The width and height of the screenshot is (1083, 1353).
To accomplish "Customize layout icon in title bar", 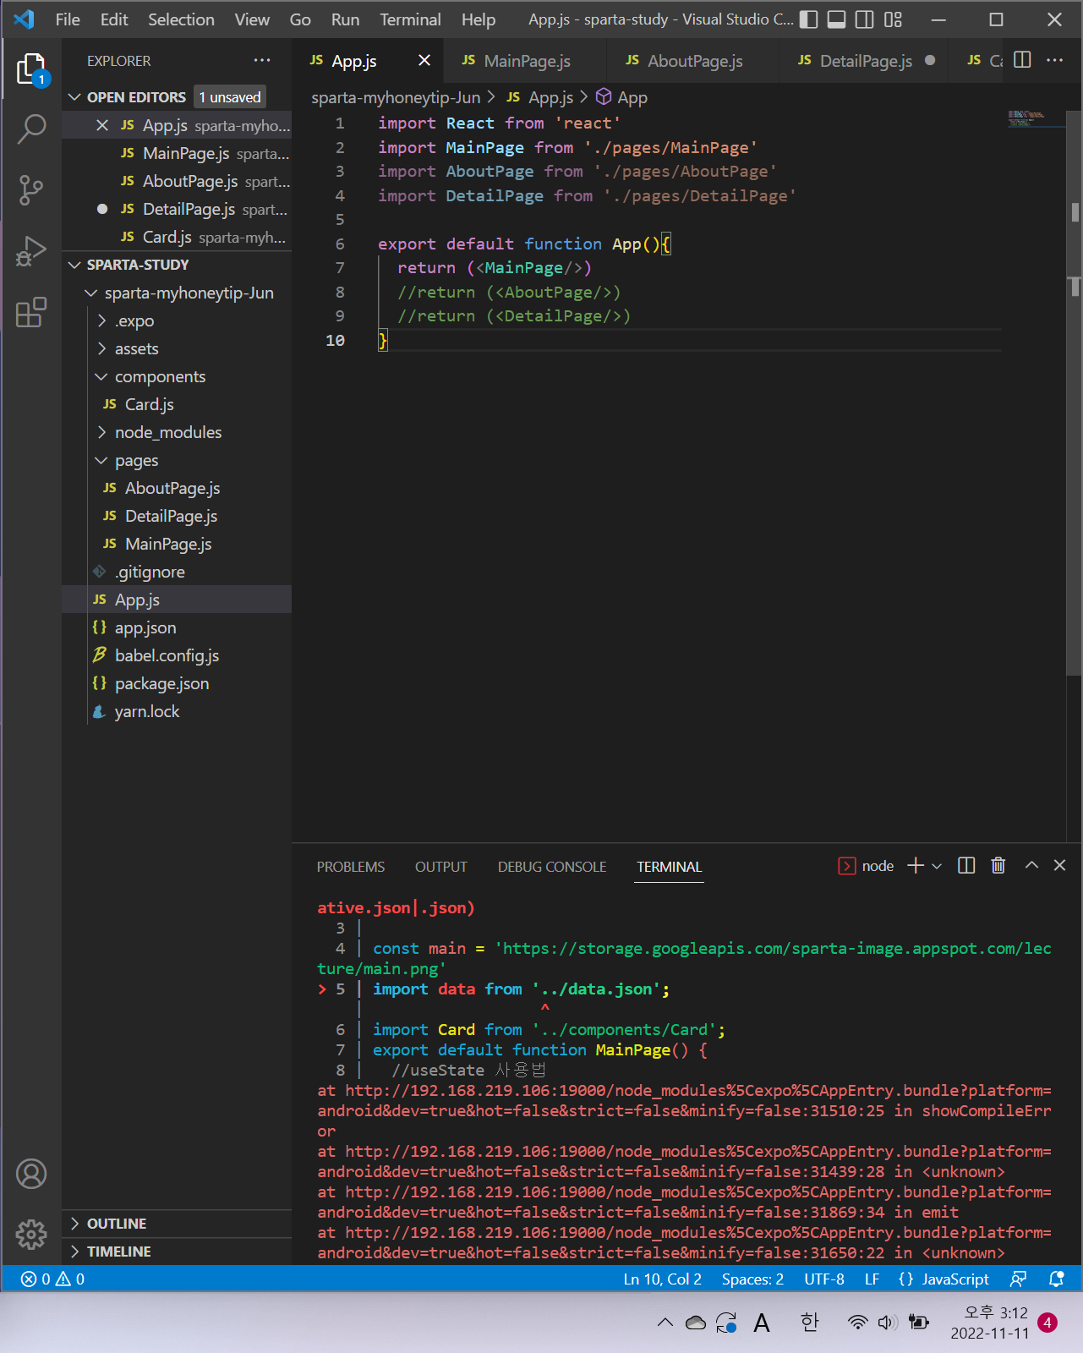I will (x=893, y=19).
